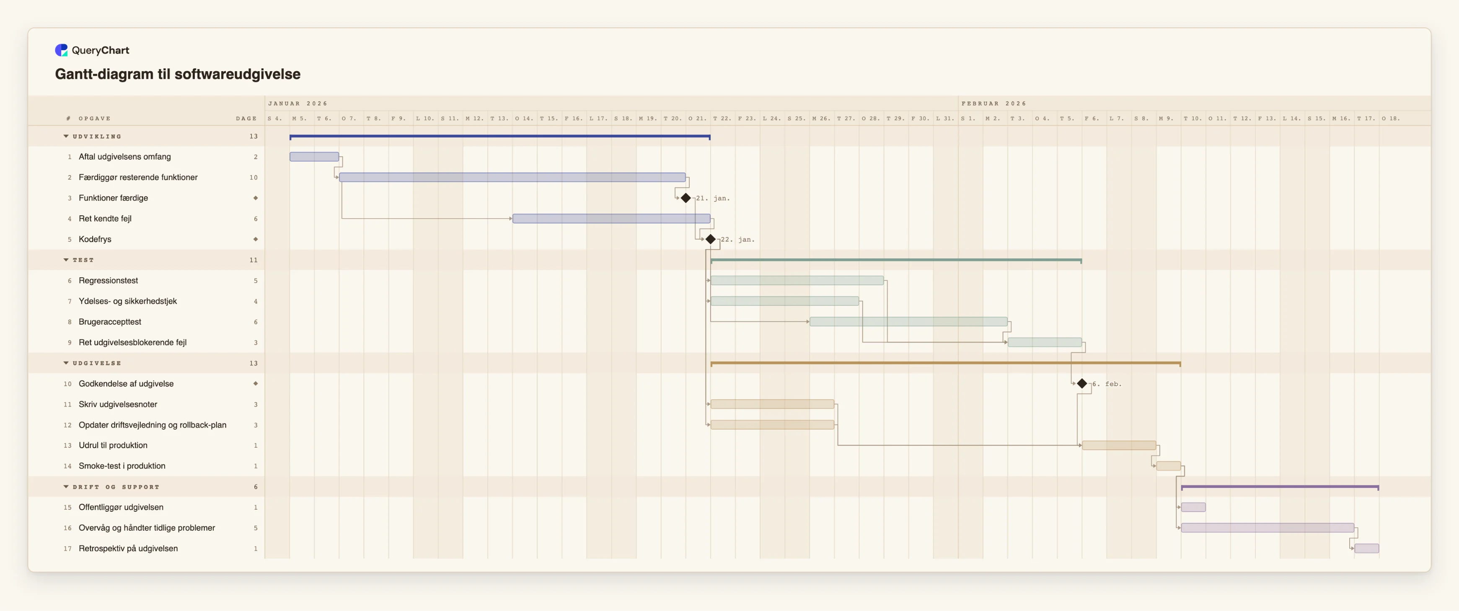Select the Udrul til produktion bar
Screen dimensions: 1459x611
pyautogui.click(x=1119, y=446)
